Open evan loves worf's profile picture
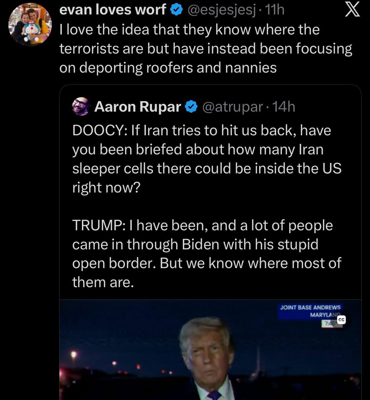This screenshot has height=400, width=370. [30, 25]
